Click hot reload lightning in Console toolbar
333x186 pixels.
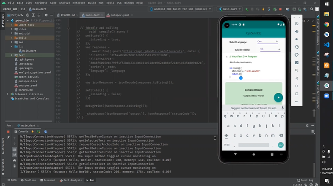click(32, 132)
